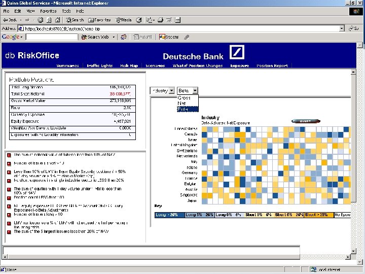Open the address bar history dropdown
Screen dimensions: 365x274
click(x=342, y=28)
